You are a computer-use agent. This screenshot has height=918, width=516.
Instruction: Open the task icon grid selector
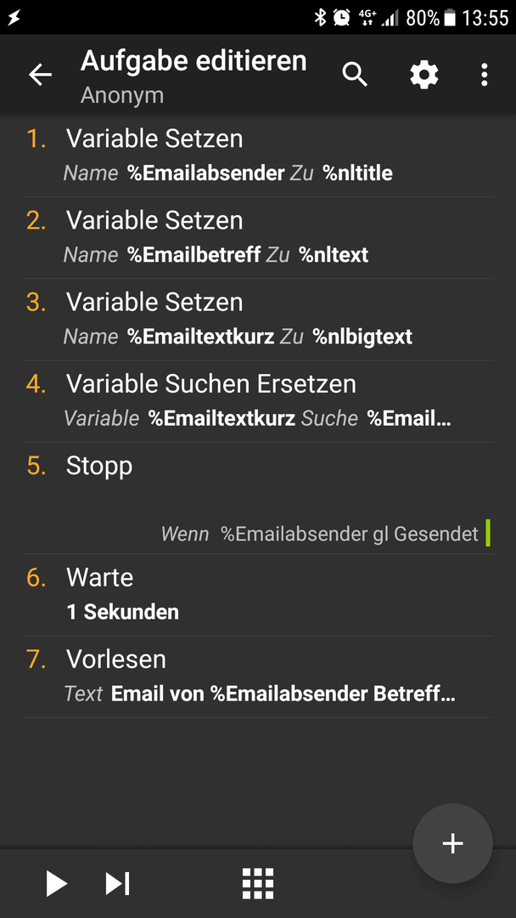pos(258,883)
